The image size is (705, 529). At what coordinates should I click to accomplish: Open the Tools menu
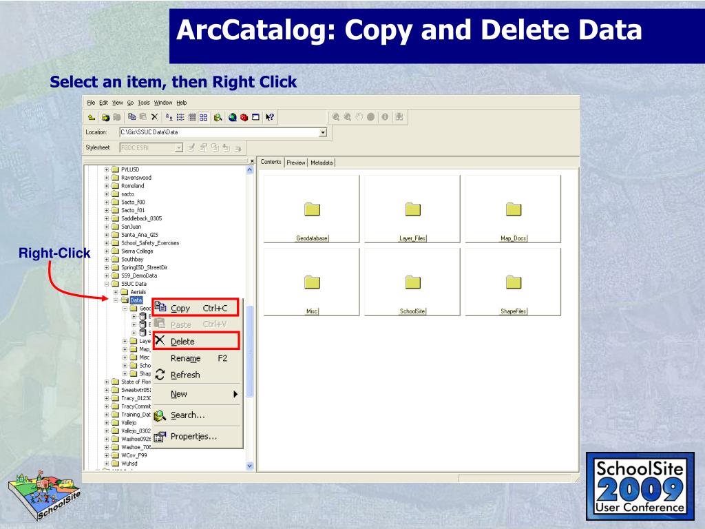click(144, 103)
